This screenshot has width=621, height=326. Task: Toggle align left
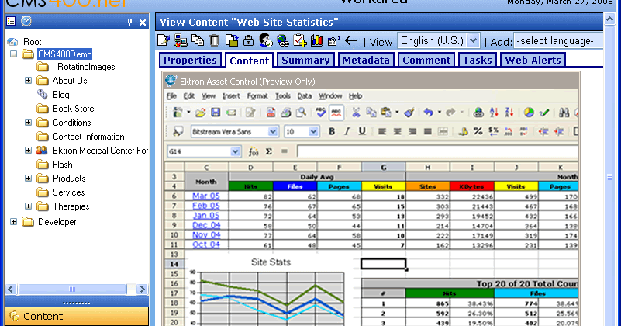[381, 131]
